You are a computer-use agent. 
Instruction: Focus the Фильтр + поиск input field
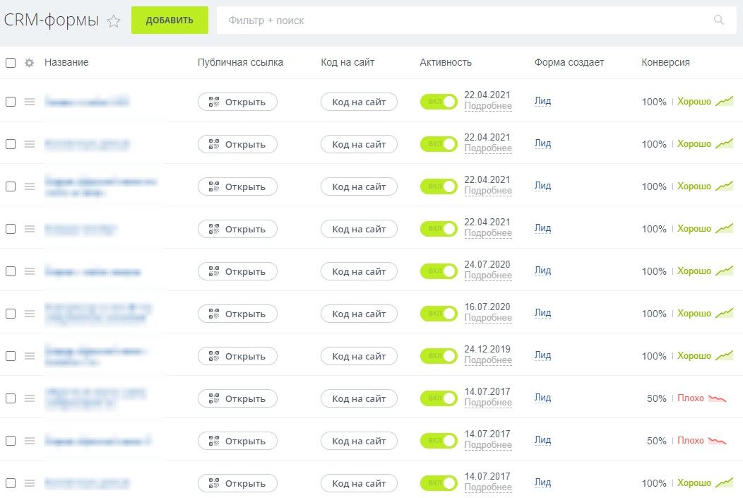point(459,20)
